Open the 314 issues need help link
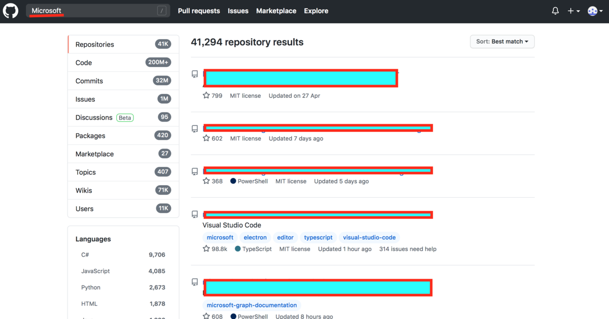The image size is (609, 319). (x=408, y=249)
